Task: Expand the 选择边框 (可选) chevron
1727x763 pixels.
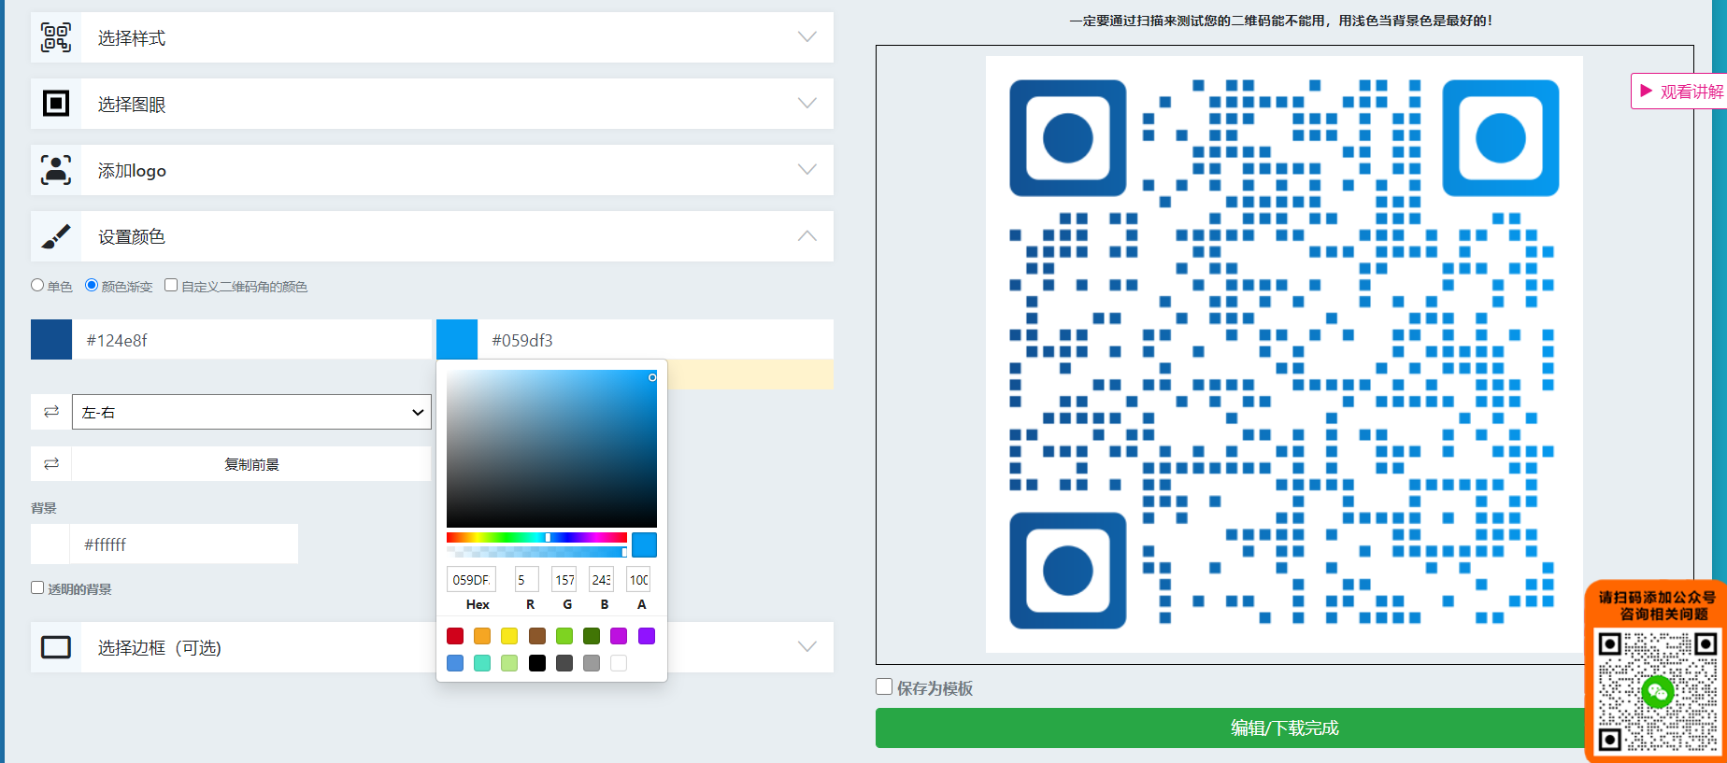Action: click(807, 647)
